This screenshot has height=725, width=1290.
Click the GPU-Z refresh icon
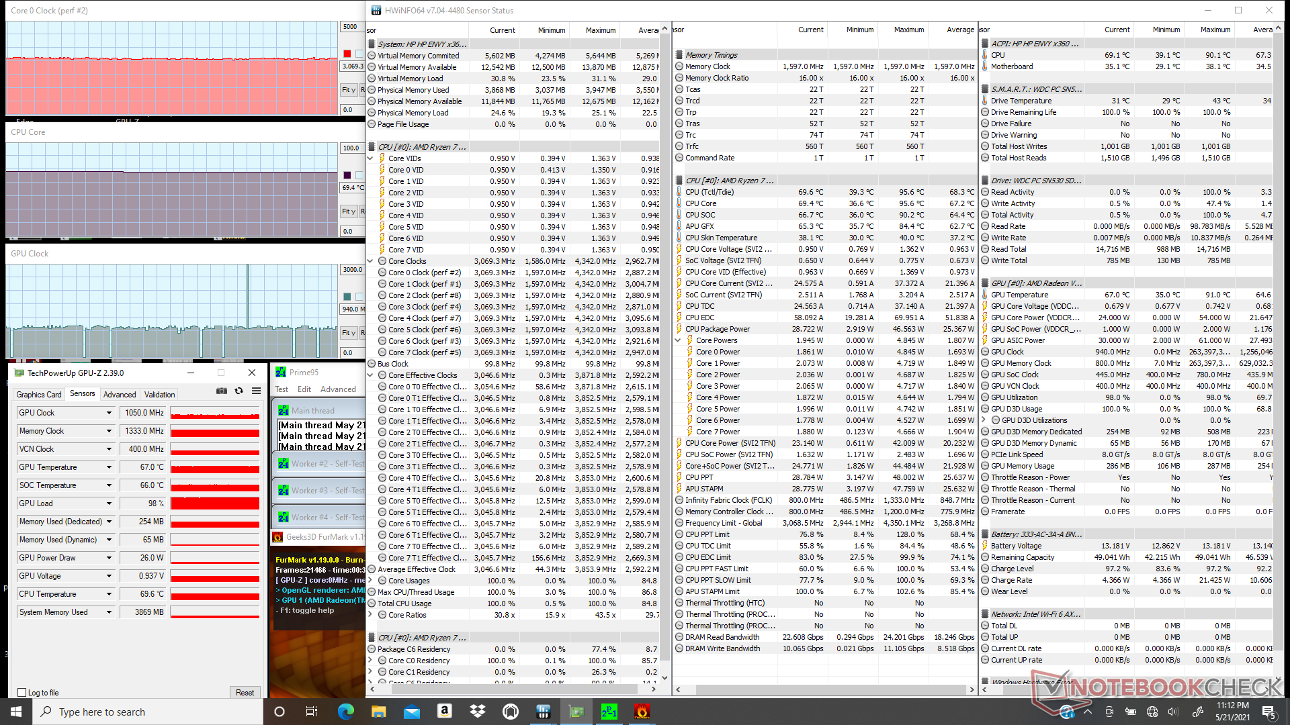[239, 391]
